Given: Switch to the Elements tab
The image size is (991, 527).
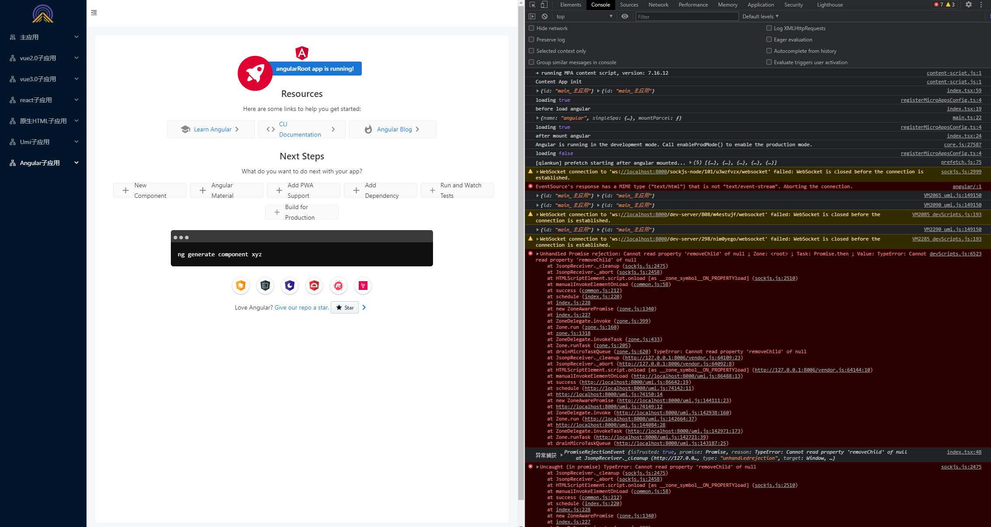Looking at the screenshot, I should pyautogui.click(x=571, y=5).
